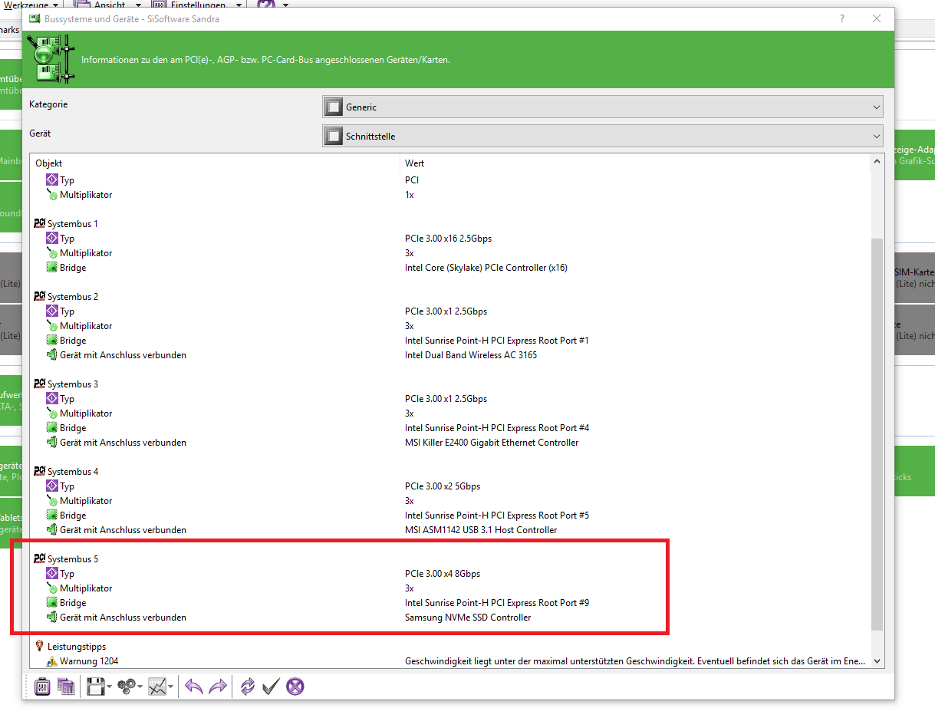Click the value 'PCIe 3.00 x16 2.5Gbps'

click(448, 238)
